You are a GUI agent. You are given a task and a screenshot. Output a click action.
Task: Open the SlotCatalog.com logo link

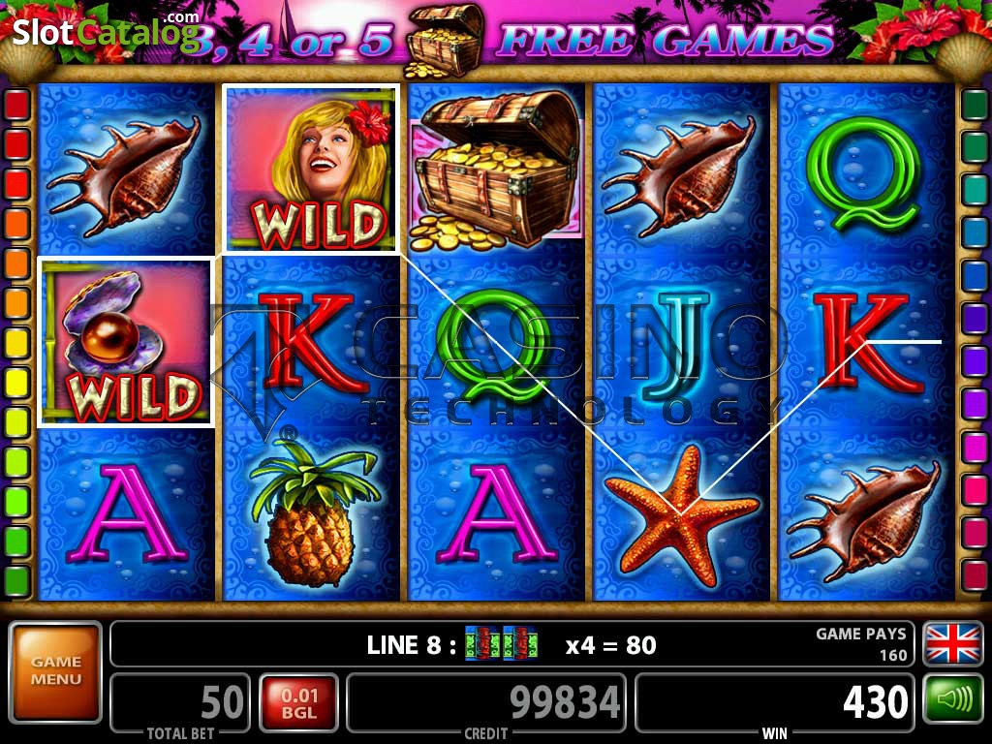(106, 30)
